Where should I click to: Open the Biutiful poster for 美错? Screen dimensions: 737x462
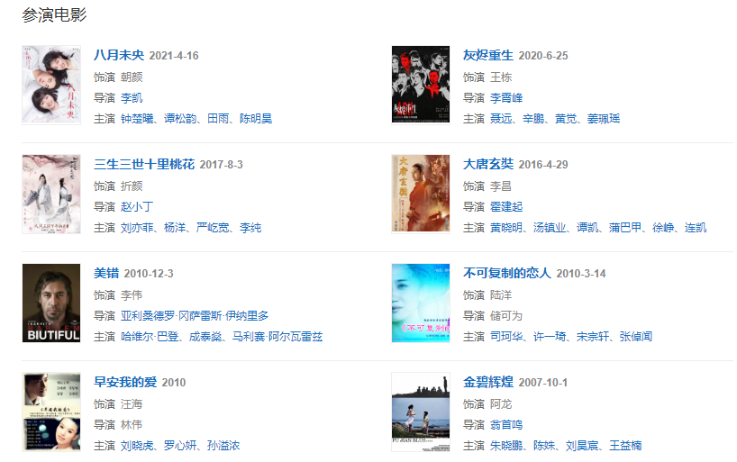(51, 303)
